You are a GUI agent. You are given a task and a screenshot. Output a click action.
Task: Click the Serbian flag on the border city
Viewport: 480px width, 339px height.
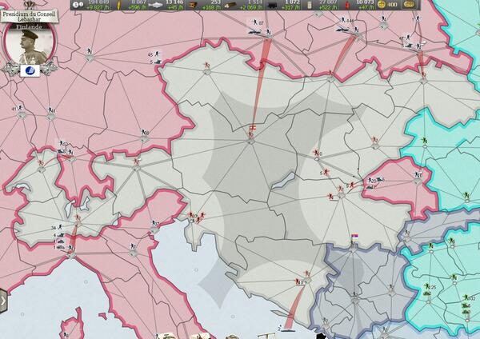click(354, 237)
